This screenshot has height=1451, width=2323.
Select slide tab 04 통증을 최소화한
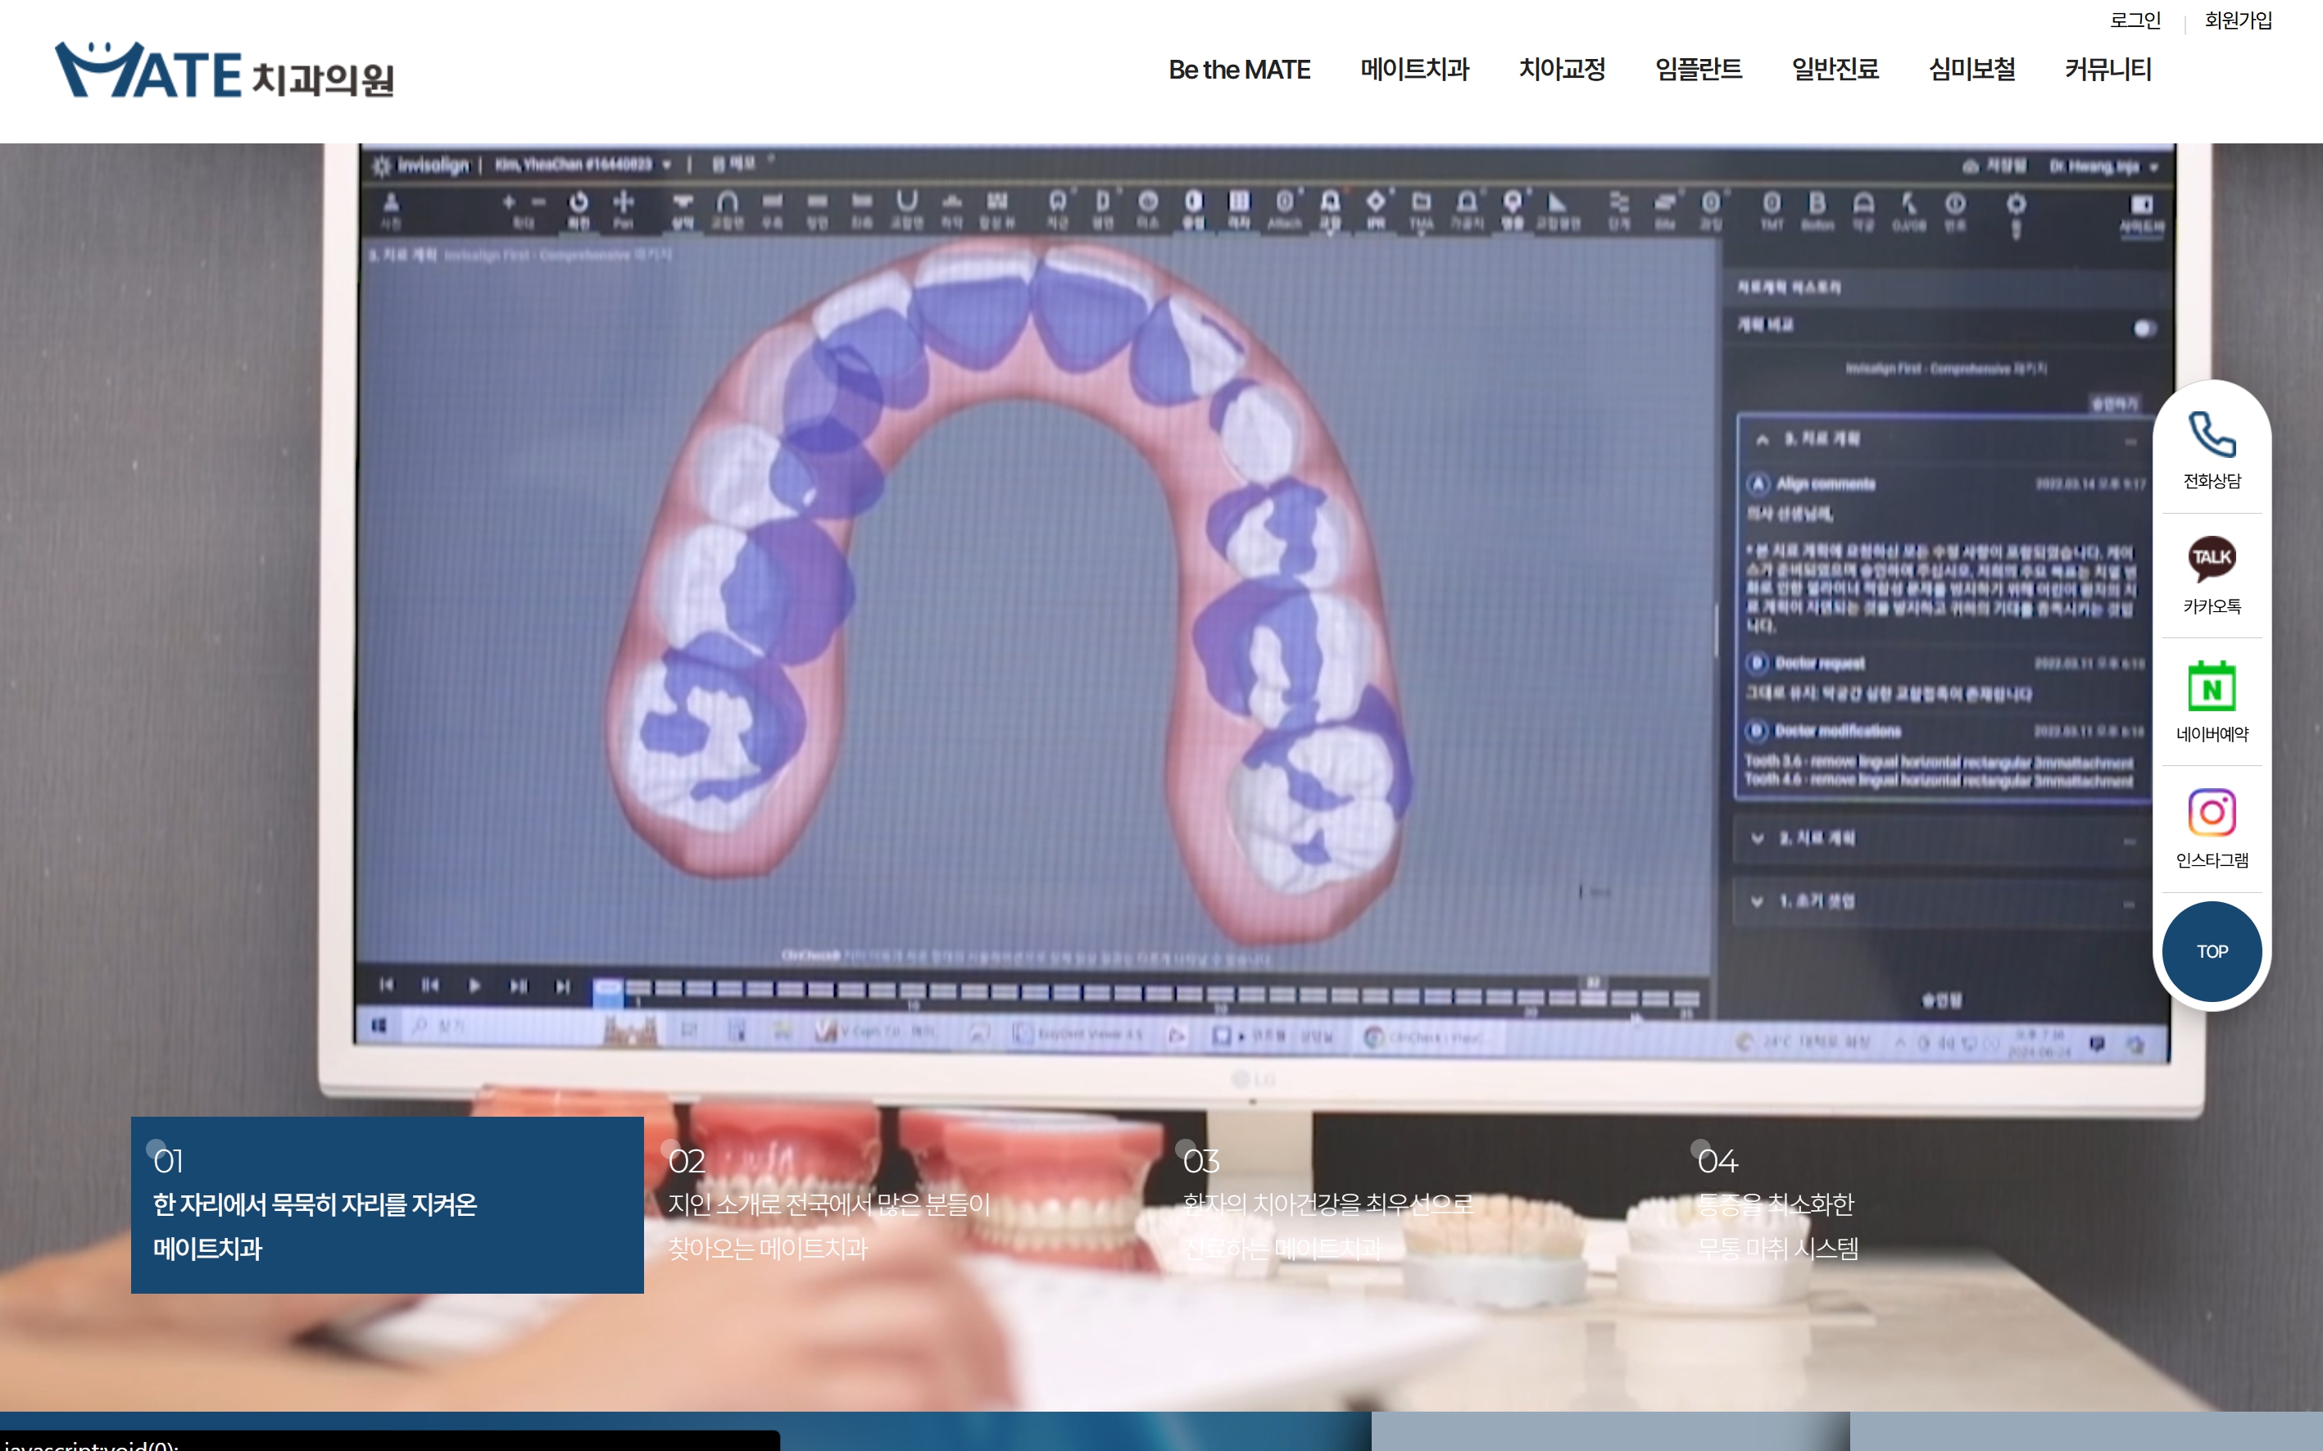(1930, 1204)
